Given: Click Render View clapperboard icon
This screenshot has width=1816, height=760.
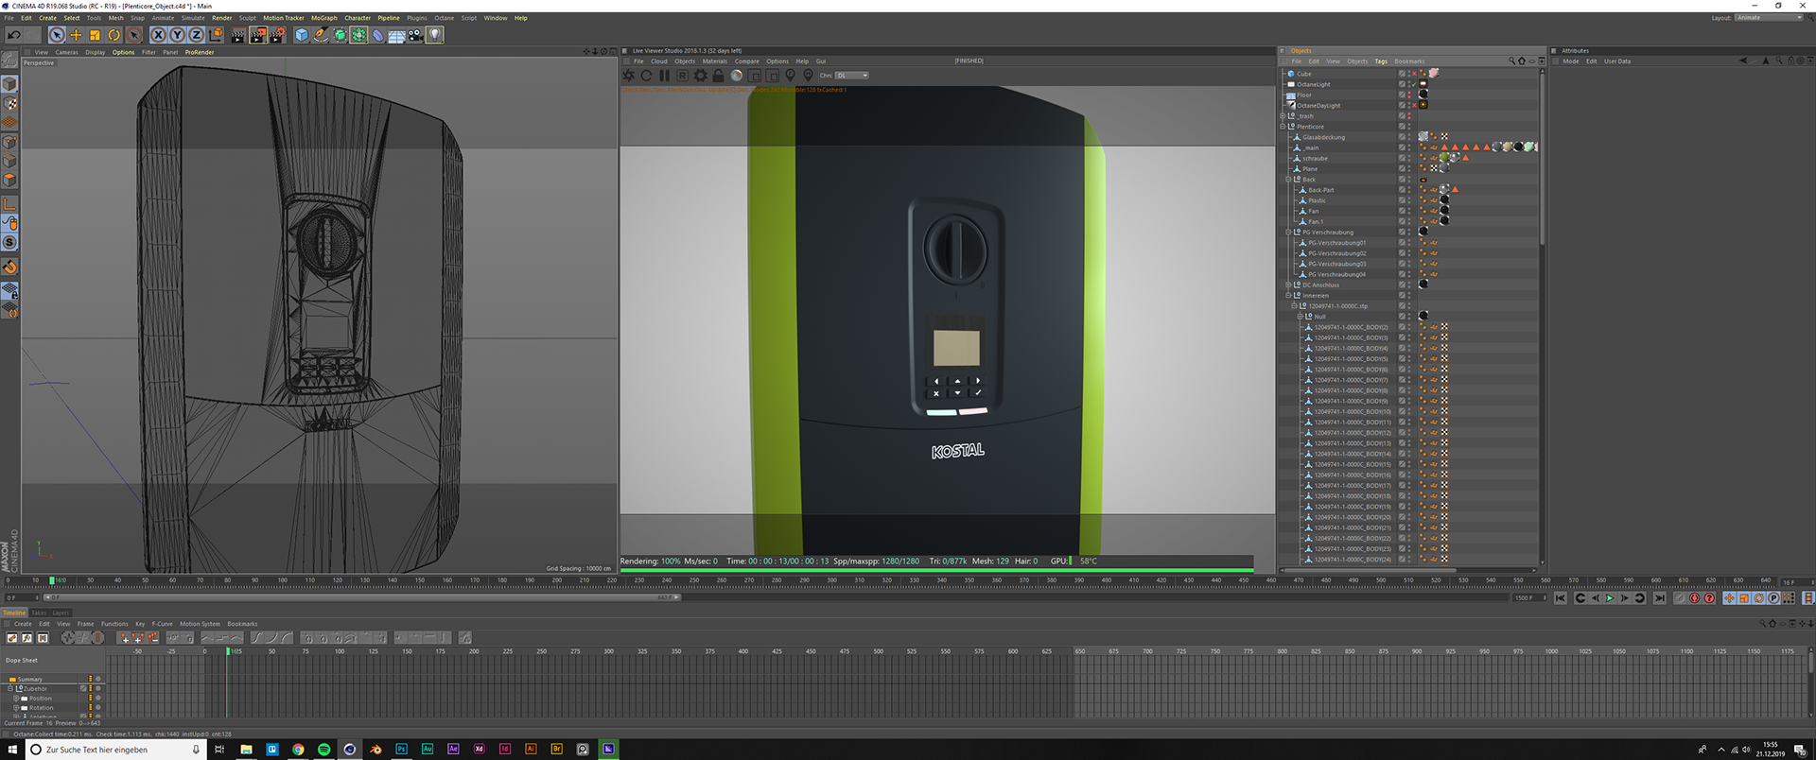Looking at the screenshot, I should coord(237,35).
